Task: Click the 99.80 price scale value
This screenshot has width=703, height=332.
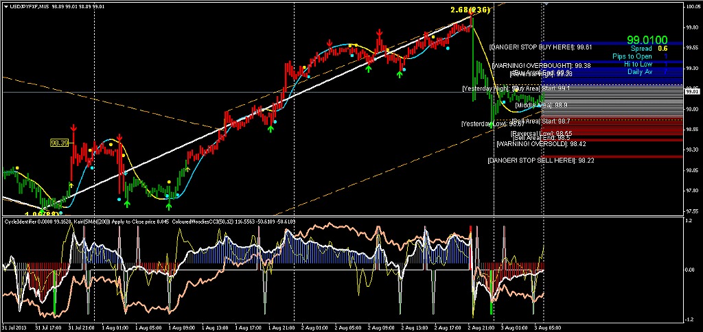Action: 691,27
